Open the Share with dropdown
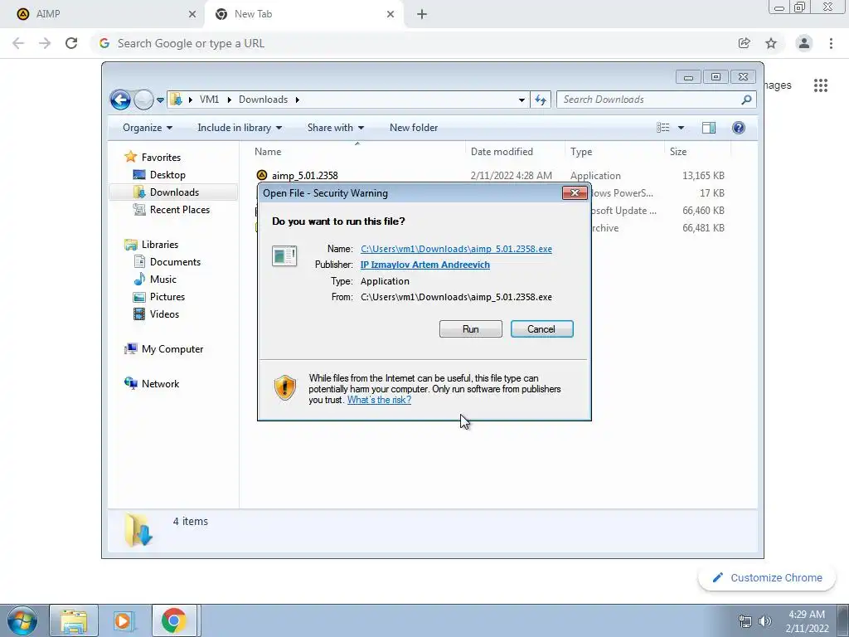The width and height of the screenshot is (849, 637). tap(336, 127)
